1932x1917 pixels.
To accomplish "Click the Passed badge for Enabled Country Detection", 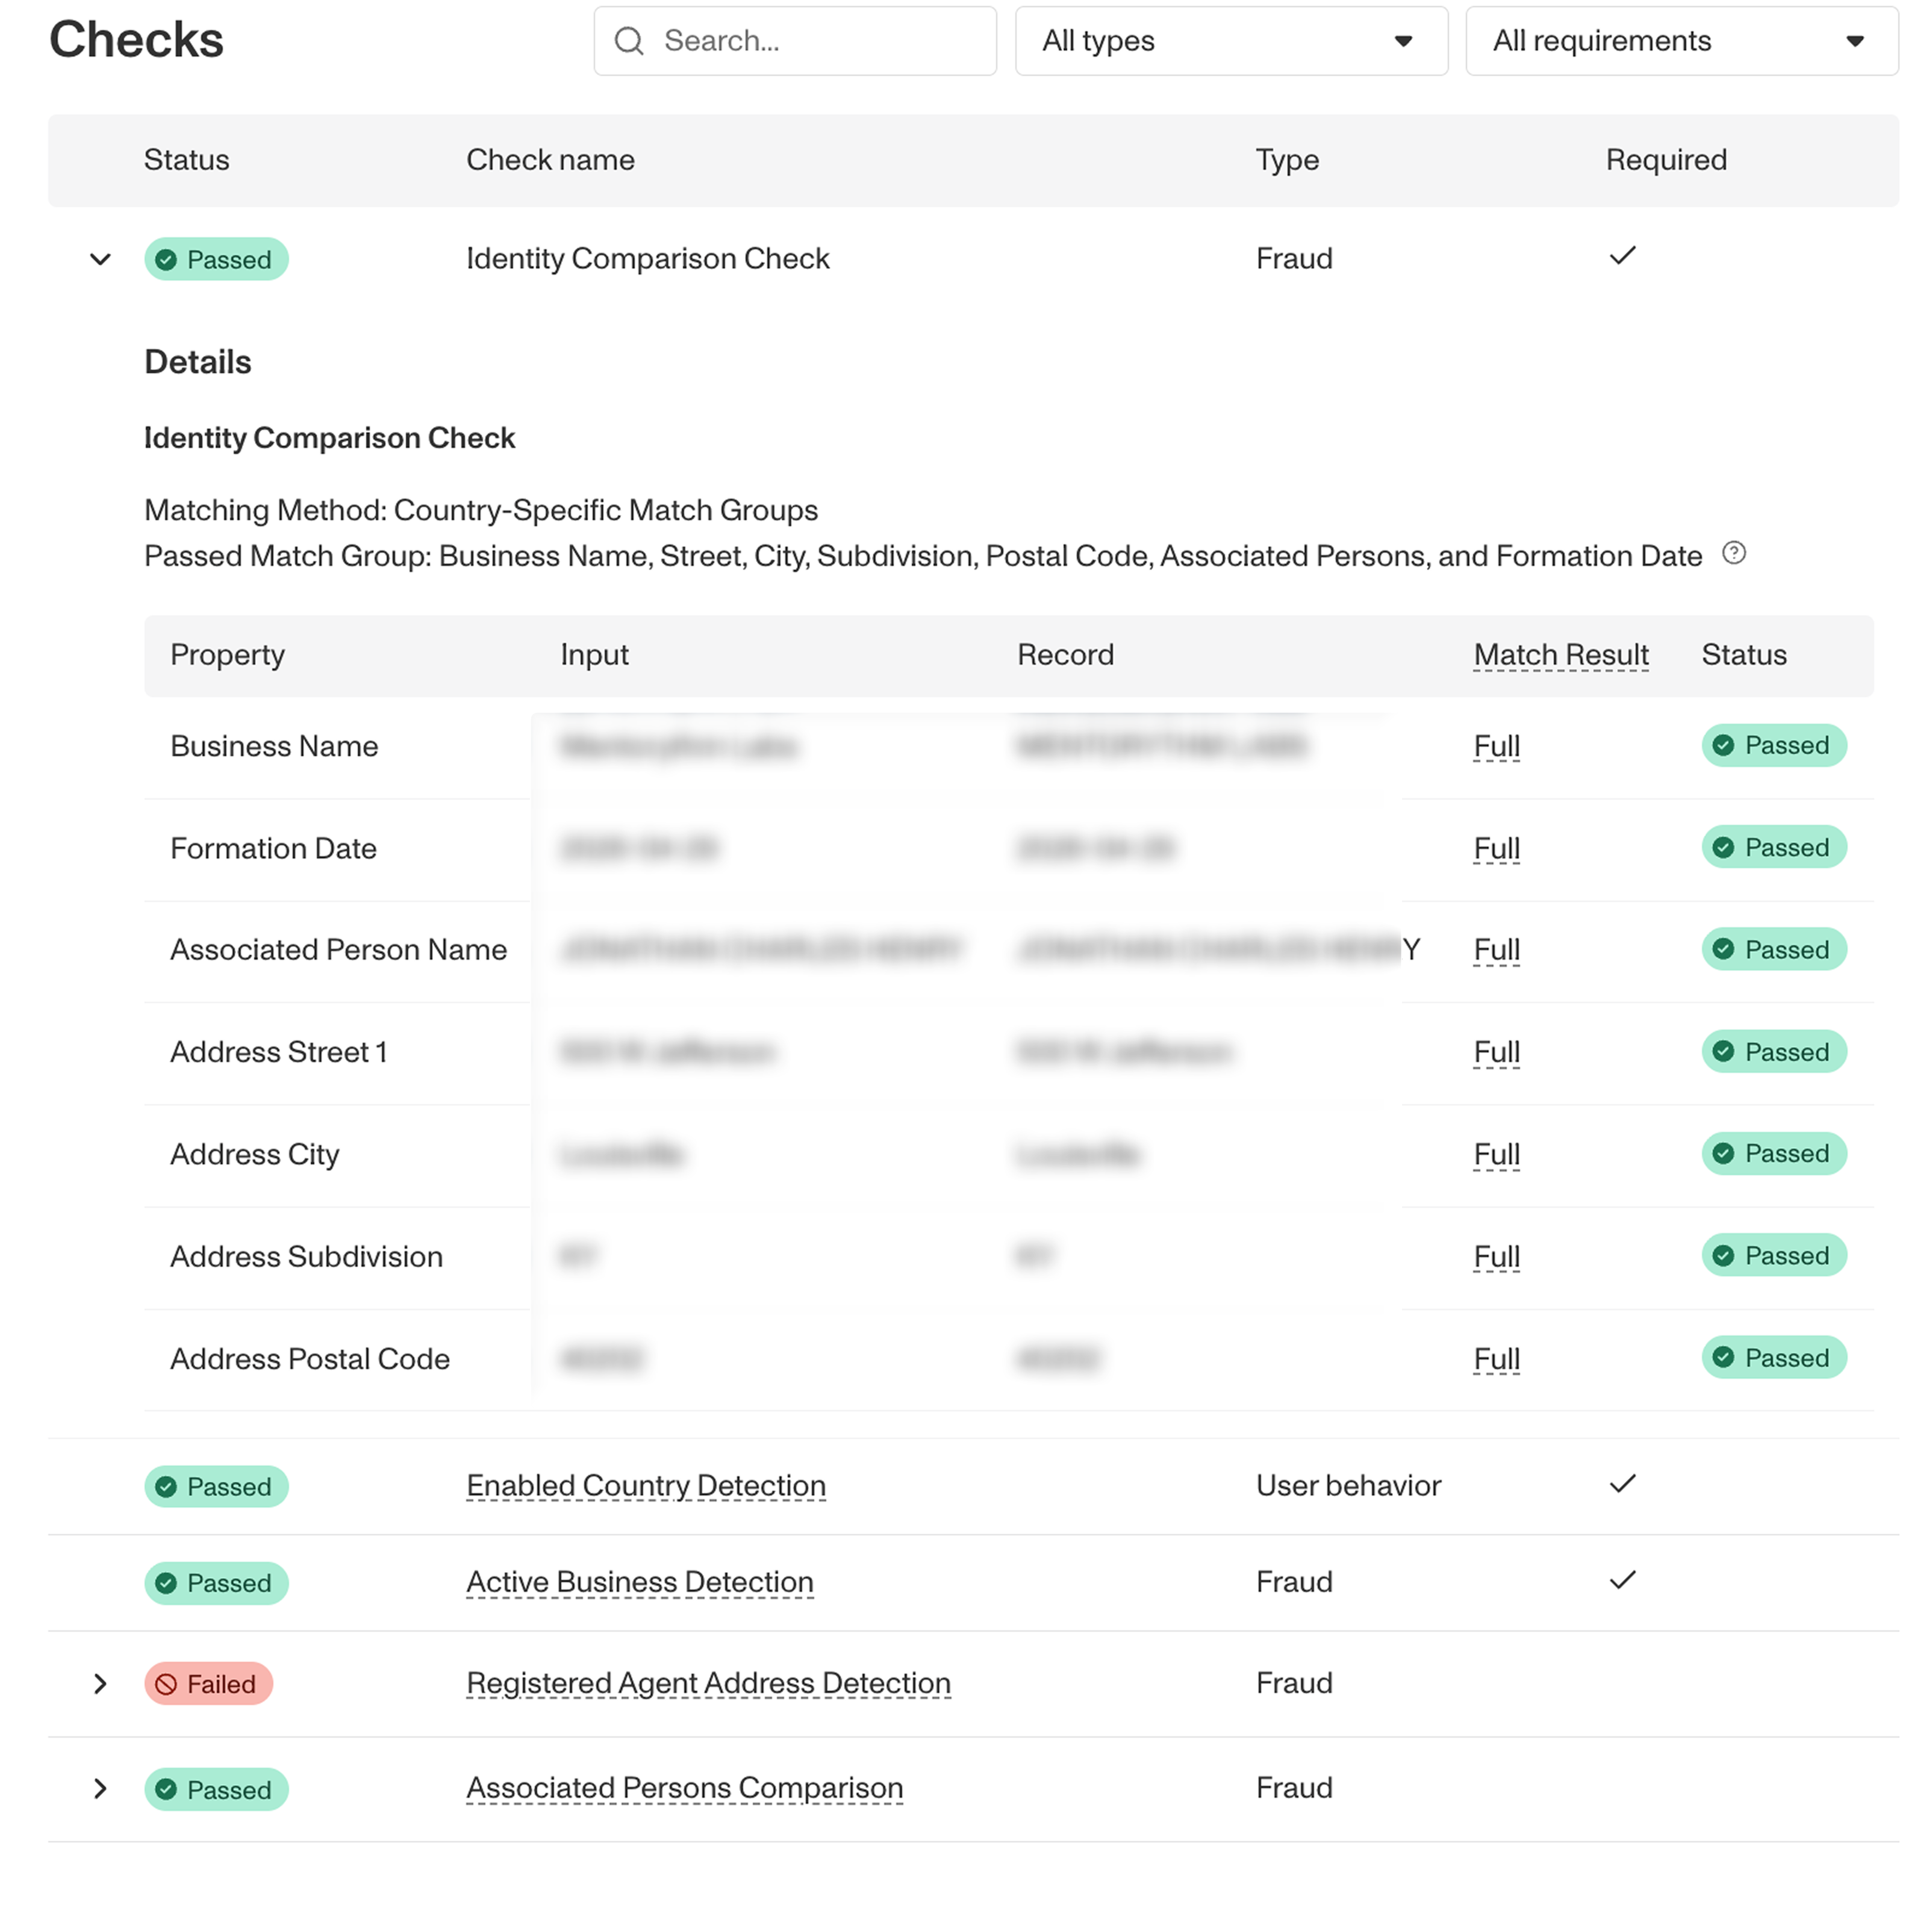I will tap(216, 1487).
